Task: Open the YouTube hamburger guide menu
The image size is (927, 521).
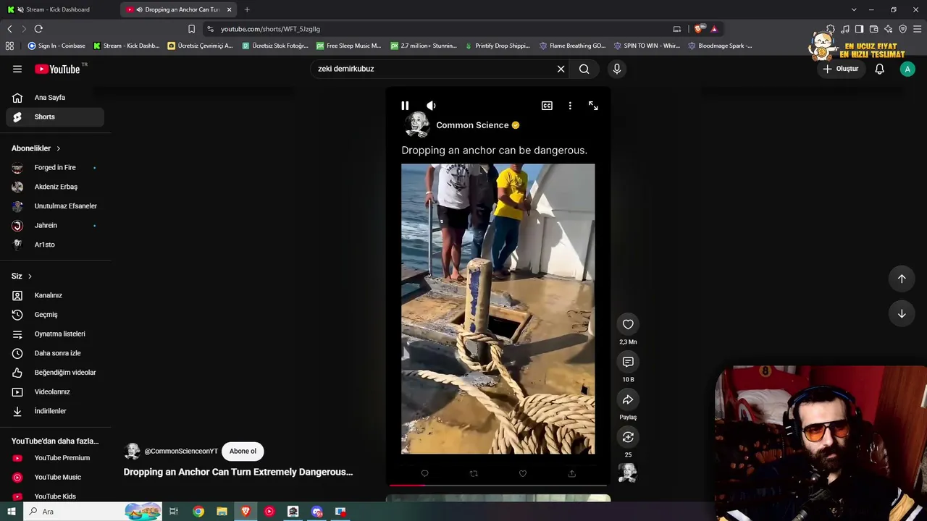Action: [17, 69]
